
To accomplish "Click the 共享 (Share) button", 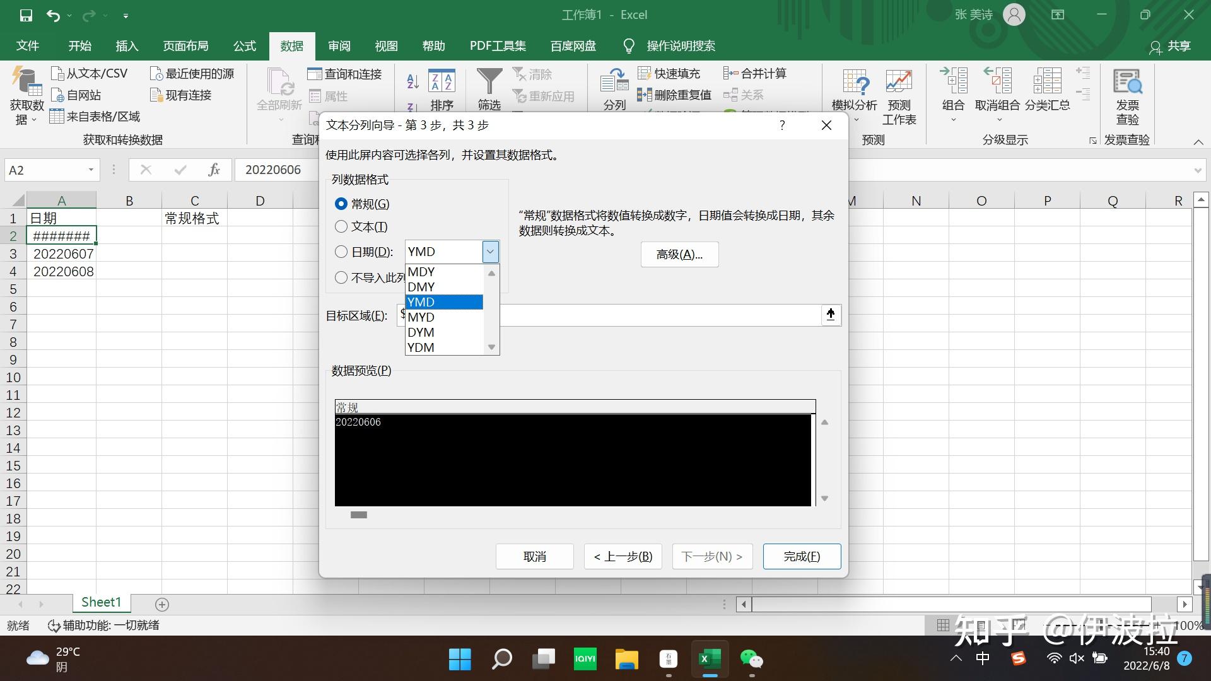I will (1171, 46).
